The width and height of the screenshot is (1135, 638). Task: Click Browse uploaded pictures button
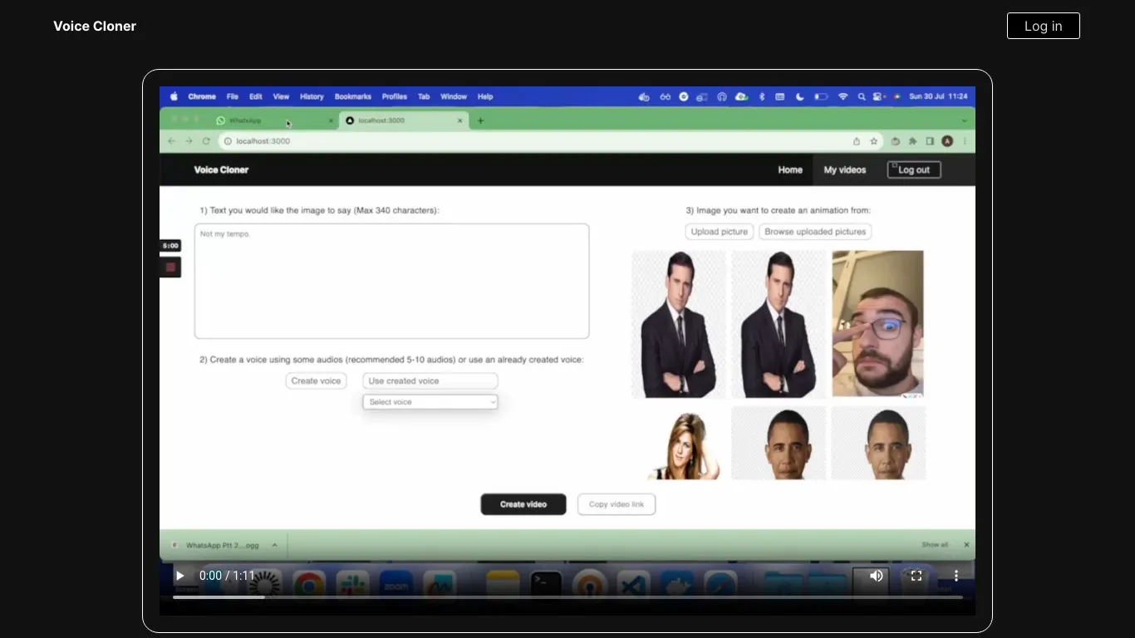pyautogui.click(x=815, y=232)
